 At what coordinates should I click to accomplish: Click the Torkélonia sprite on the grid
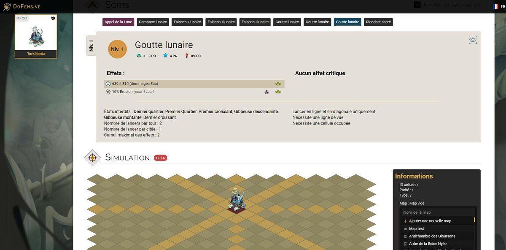(237, 199)
